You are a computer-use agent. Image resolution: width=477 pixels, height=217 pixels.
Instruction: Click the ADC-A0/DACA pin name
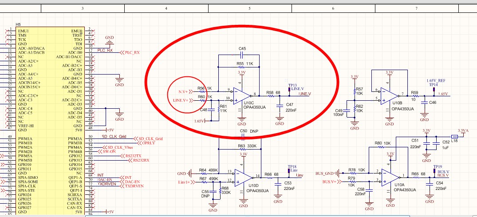point(32,48)
